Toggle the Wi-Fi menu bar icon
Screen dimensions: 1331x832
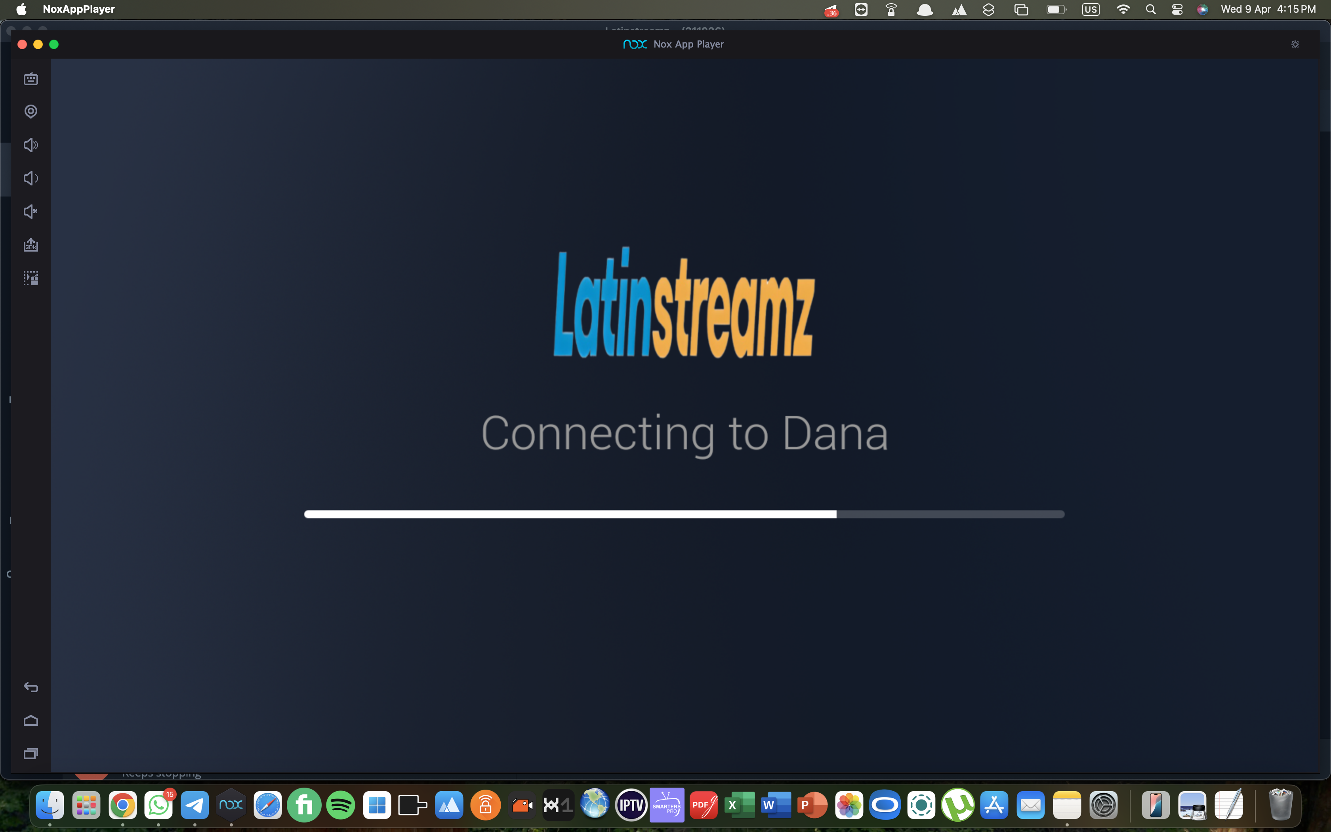pyautogui.click(x=1123, y=10)
